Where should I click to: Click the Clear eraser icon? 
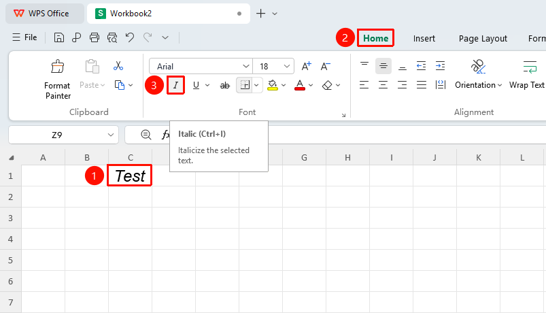coord(327,85)
